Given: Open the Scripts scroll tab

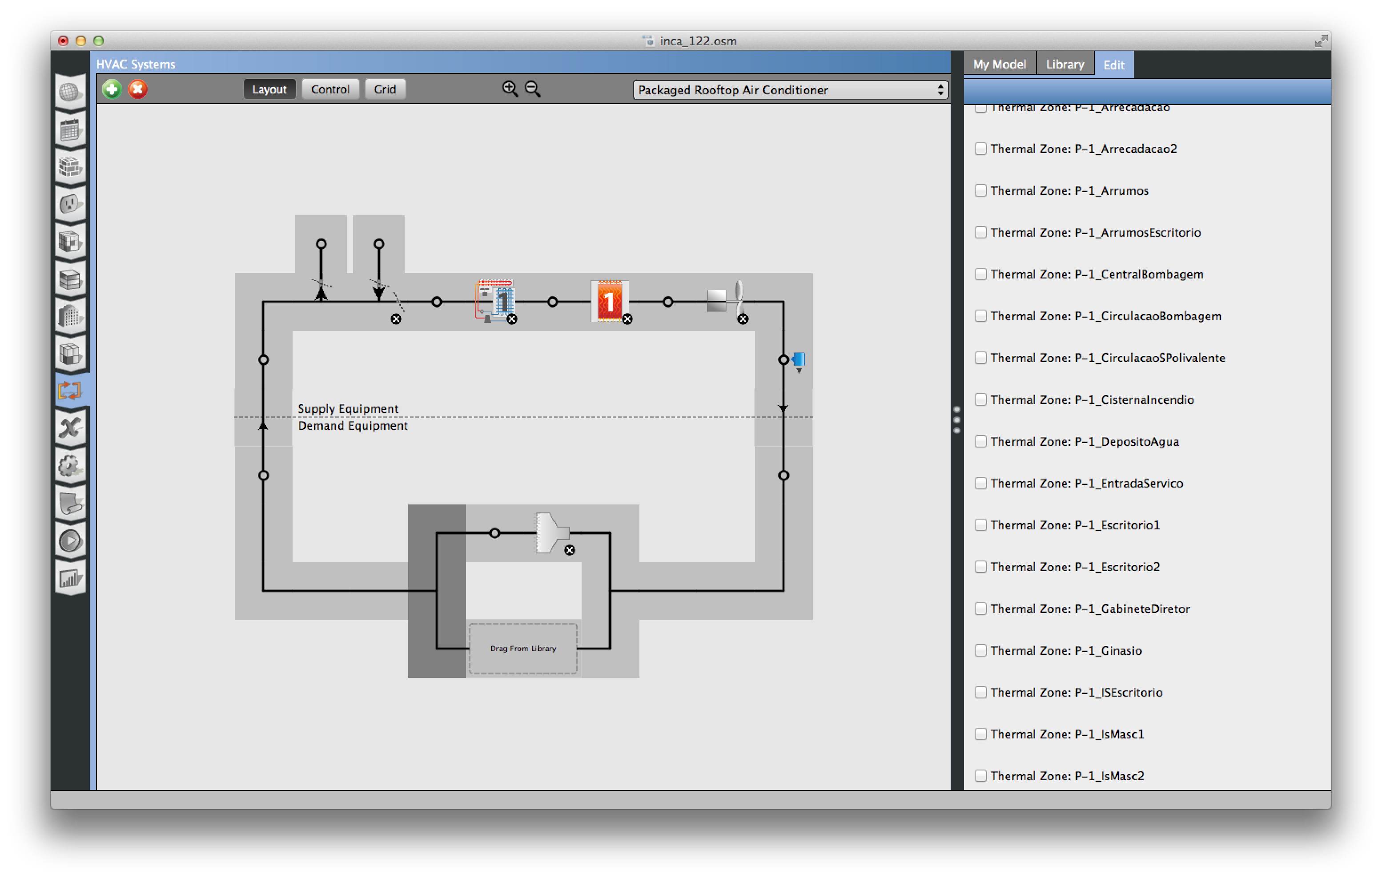Looking at the screenshot, I should (70, 504).
